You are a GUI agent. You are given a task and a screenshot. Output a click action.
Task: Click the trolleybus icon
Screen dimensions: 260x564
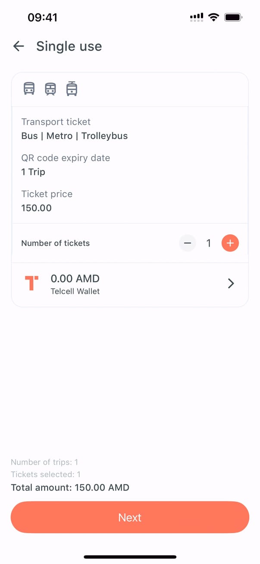tap(72, 89)
